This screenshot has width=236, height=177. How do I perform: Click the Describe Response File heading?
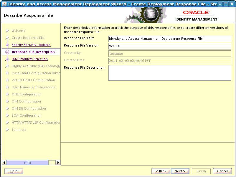coord(28,16)
